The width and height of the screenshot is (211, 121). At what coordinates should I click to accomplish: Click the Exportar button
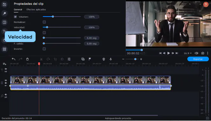198,59
